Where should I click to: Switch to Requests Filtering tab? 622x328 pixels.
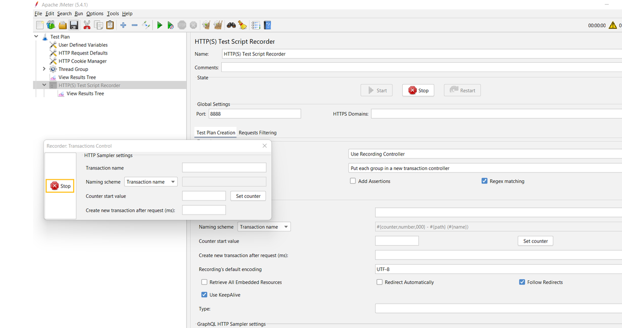click(258, 133)
